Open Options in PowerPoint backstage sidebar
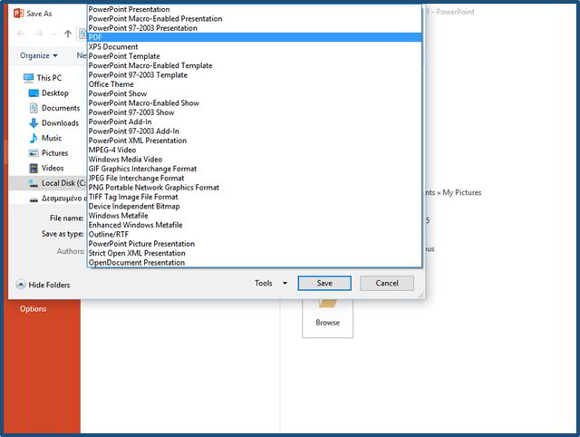Screen dimensions: 580x437 [34, 309]
